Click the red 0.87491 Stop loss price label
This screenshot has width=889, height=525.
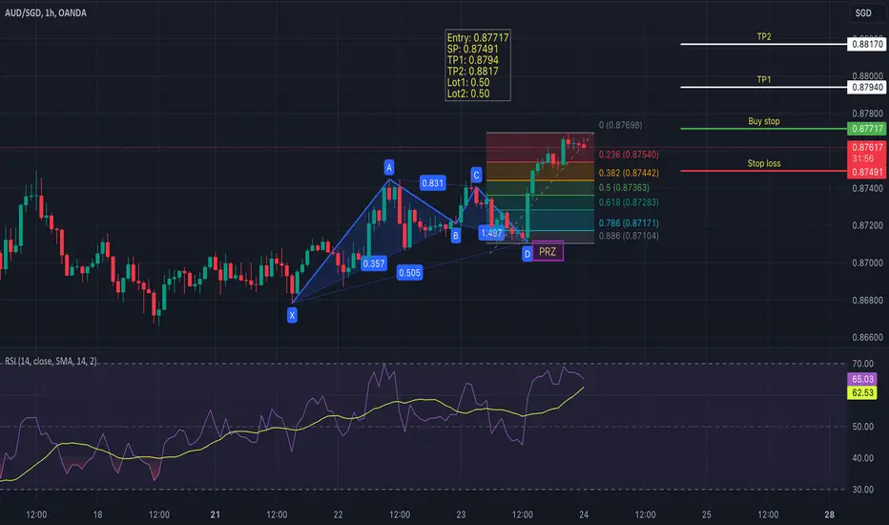point(867,172)
